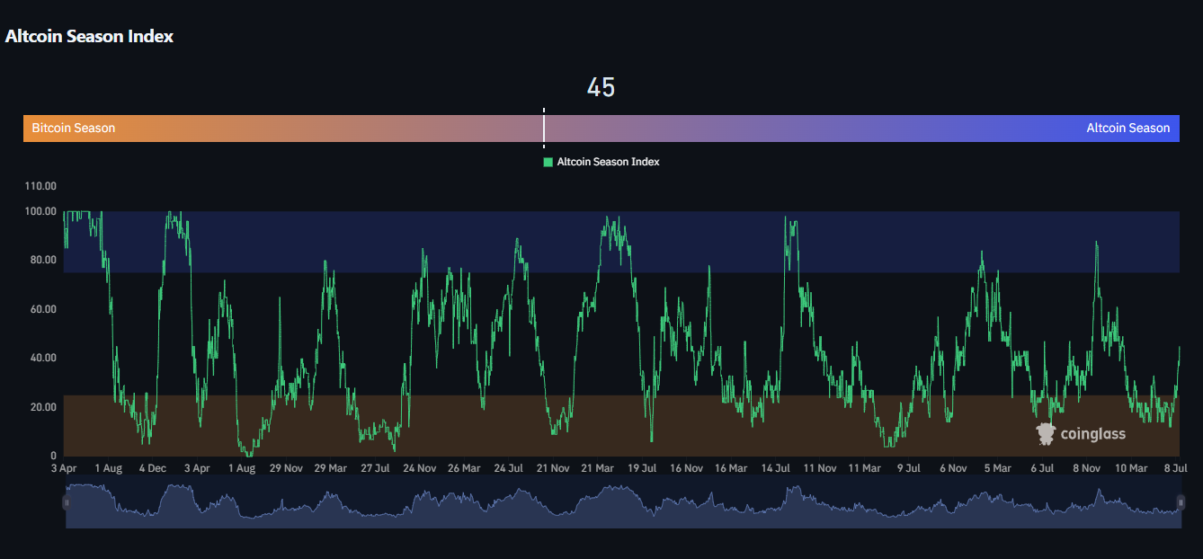1203x559 pixels.
Task: Click the 8 Jul x-axis label
Action: coord(1176,468)
